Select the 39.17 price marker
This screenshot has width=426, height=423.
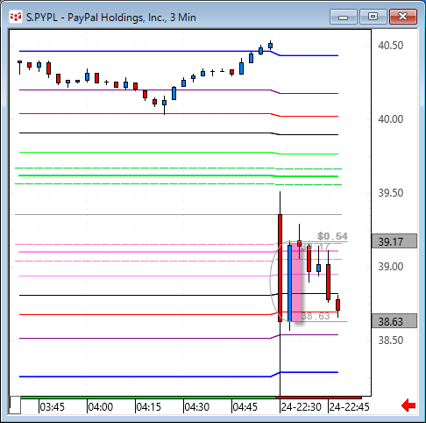tap(394, 241)
